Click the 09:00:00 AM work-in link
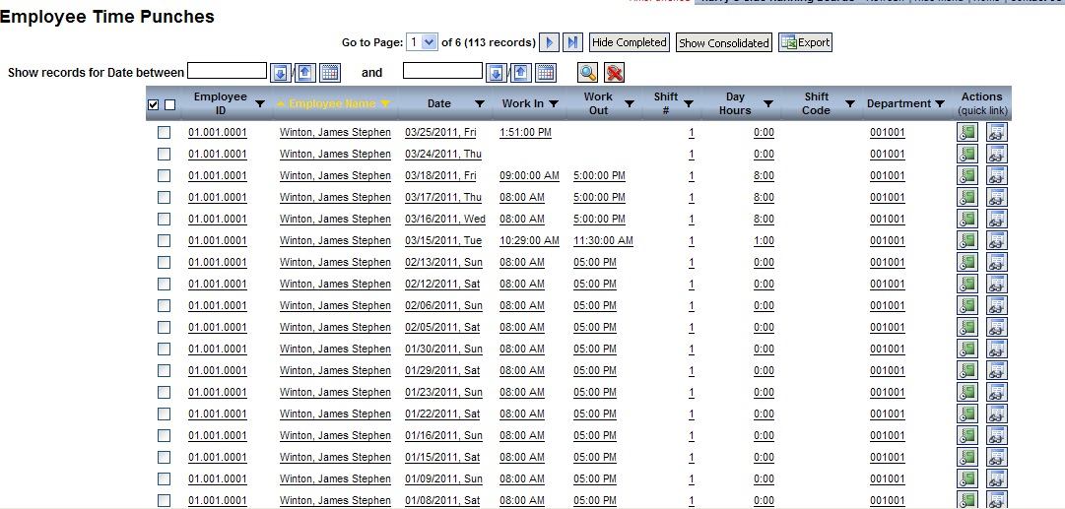 coord(530,176)
